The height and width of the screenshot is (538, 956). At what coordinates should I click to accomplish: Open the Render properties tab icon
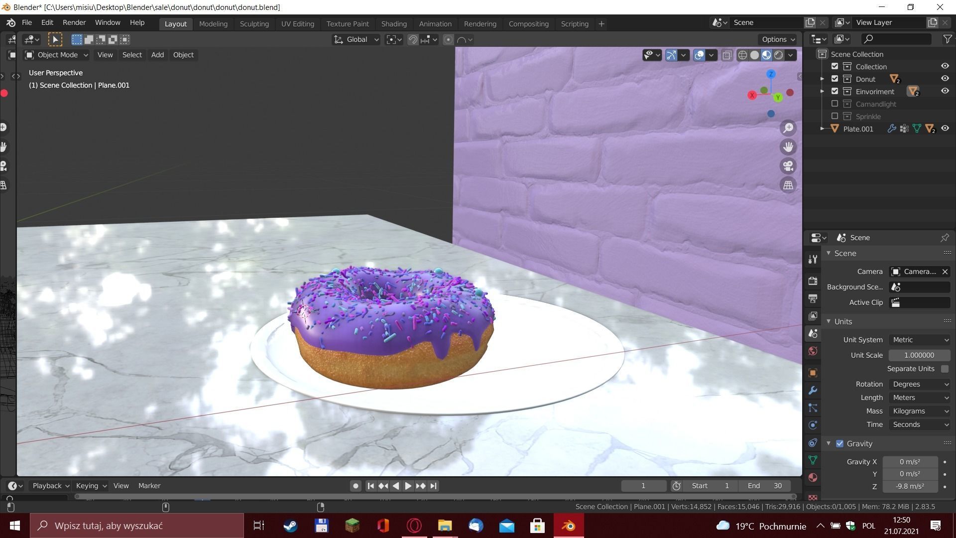pos(813,281)
